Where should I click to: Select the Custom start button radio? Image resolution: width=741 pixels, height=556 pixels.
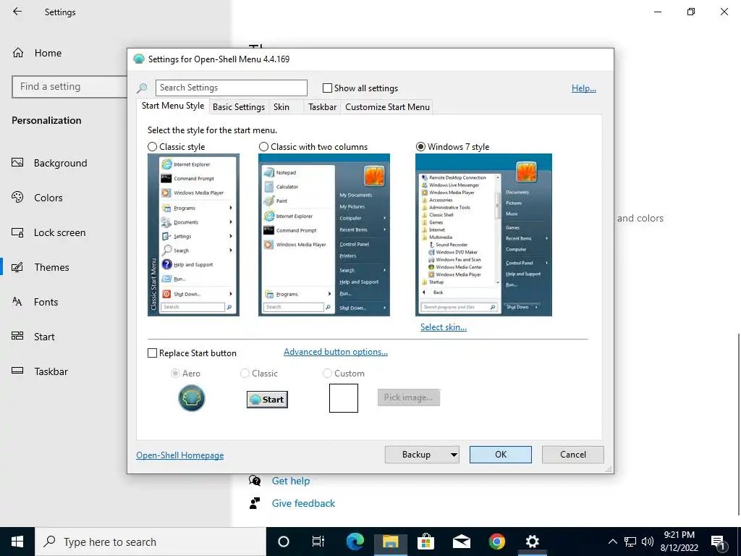(x=327, y=374)
